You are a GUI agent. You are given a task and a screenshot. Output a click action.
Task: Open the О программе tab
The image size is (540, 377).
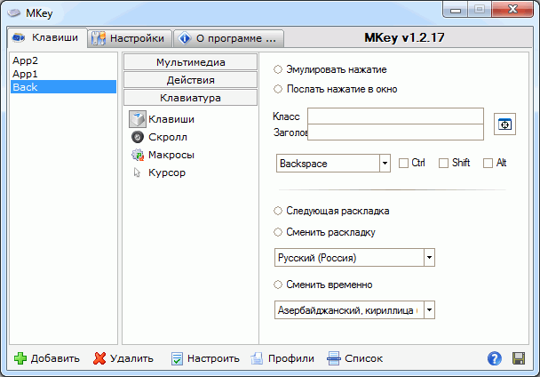228,38
